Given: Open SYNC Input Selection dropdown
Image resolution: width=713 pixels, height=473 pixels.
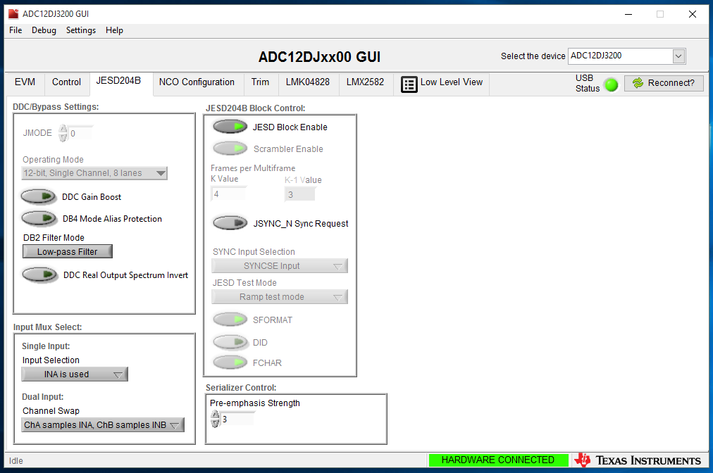Looking at the screenshot, I should pos(280,266).
